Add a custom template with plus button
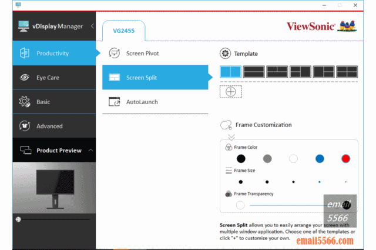Viewport: 376px width, 250px height. 231,92
